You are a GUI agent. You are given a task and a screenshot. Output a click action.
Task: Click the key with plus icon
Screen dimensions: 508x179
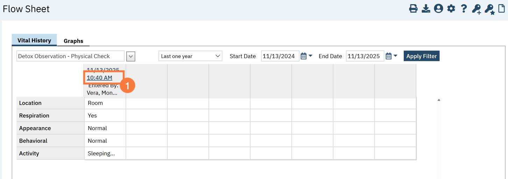pyautogui.click(x=476, y=9)
